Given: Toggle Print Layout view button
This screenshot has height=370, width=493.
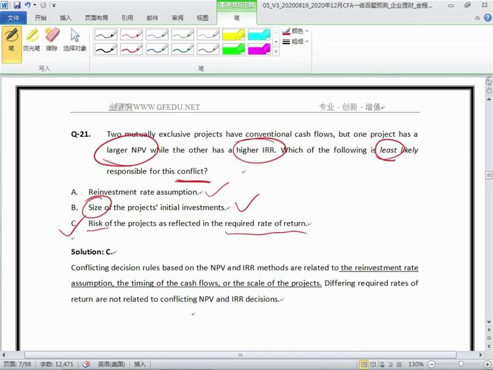Looking at the screenshot, I should tap(364, 364).
